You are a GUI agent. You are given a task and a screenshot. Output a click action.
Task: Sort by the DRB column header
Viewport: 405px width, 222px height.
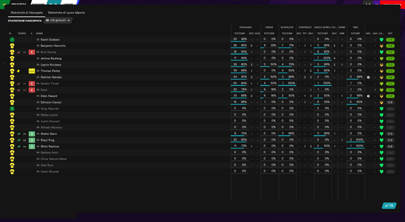coord(342,34)
